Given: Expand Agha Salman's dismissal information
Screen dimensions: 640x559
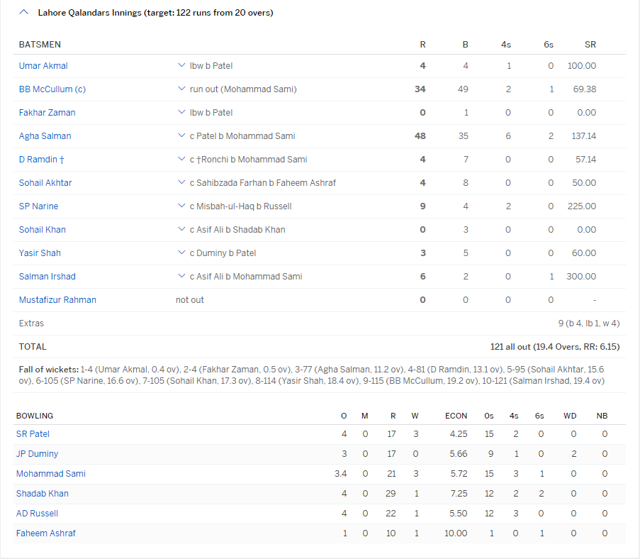Looking at the screenshot, I should coord(181,135).
